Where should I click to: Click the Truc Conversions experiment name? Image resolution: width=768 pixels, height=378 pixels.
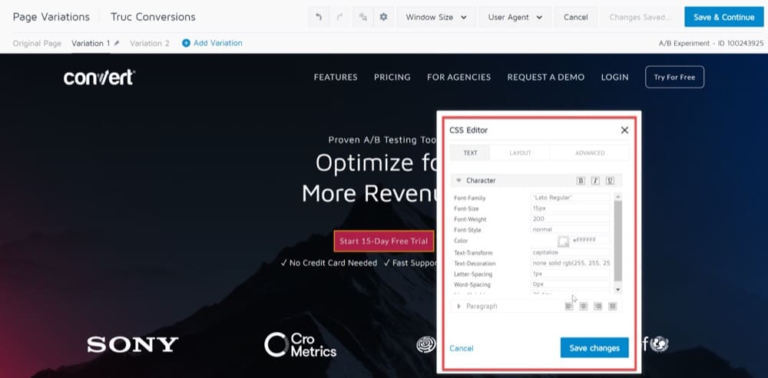[x=153, y=17]
